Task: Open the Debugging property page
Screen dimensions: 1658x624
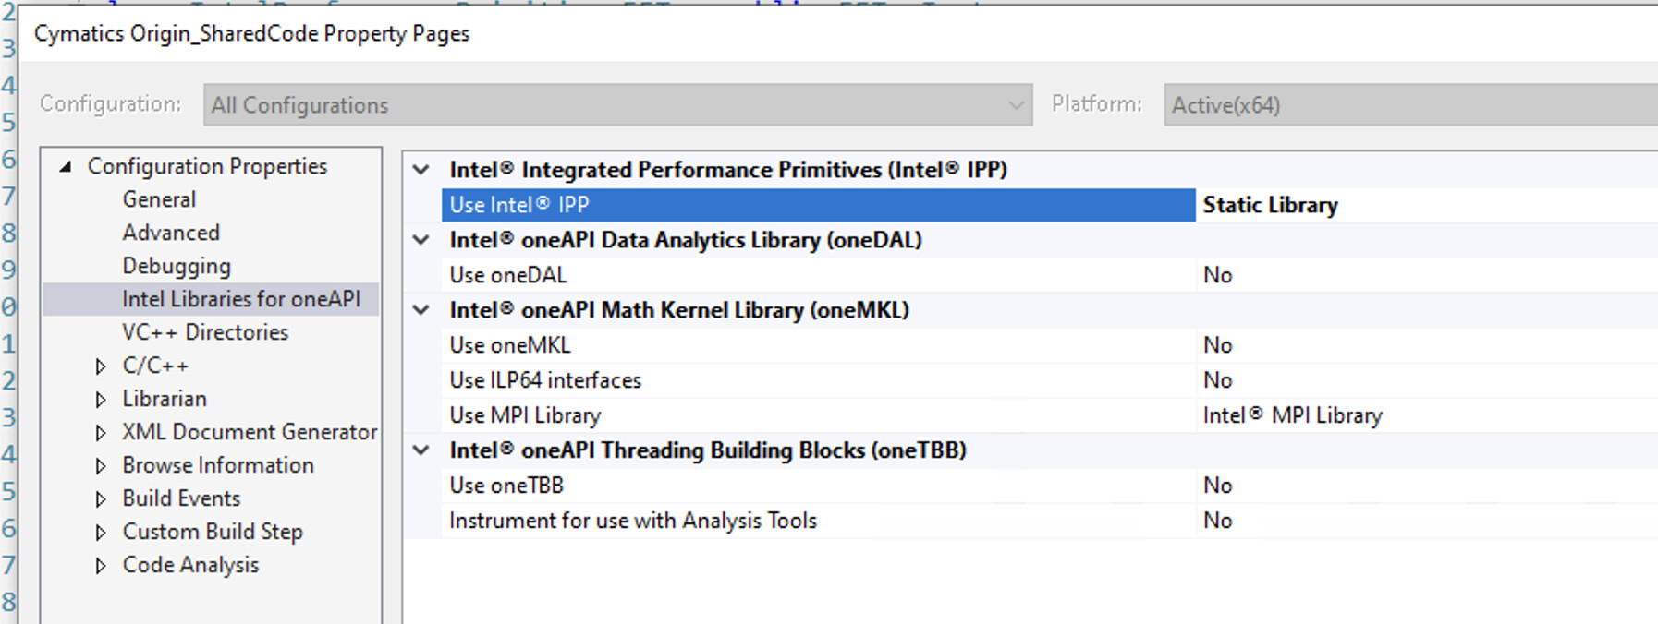Action: click(177, 266)
